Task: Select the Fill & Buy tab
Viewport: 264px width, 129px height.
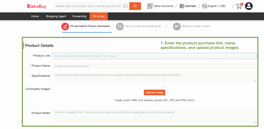Action: coord(99,16)
